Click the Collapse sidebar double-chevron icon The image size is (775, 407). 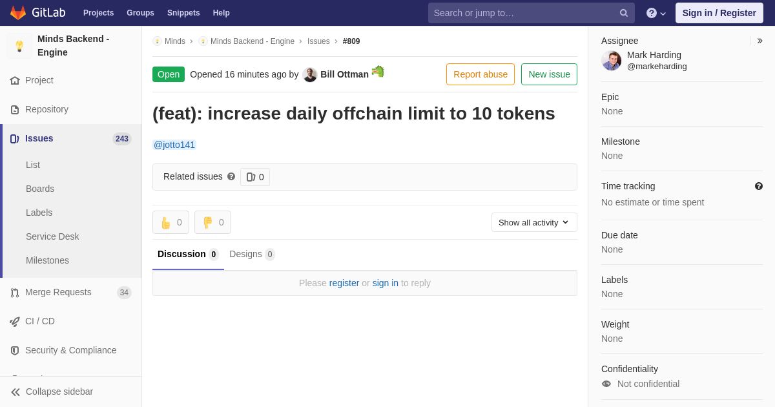(15, 392)
